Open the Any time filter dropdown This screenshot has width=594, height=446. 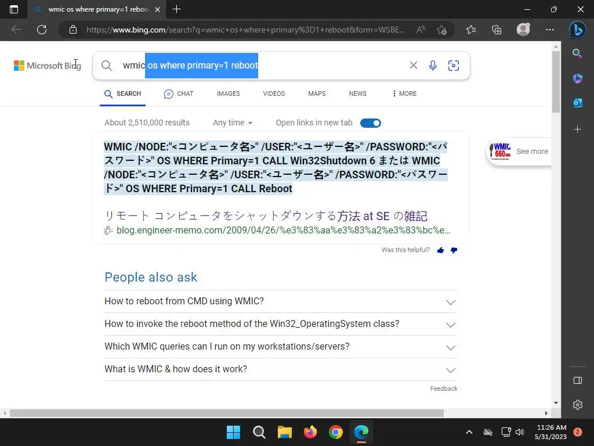tap(233, 123)
